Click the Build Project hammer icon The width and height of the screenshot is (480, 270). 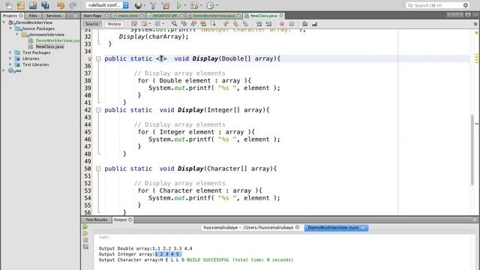tap(153, 5)
